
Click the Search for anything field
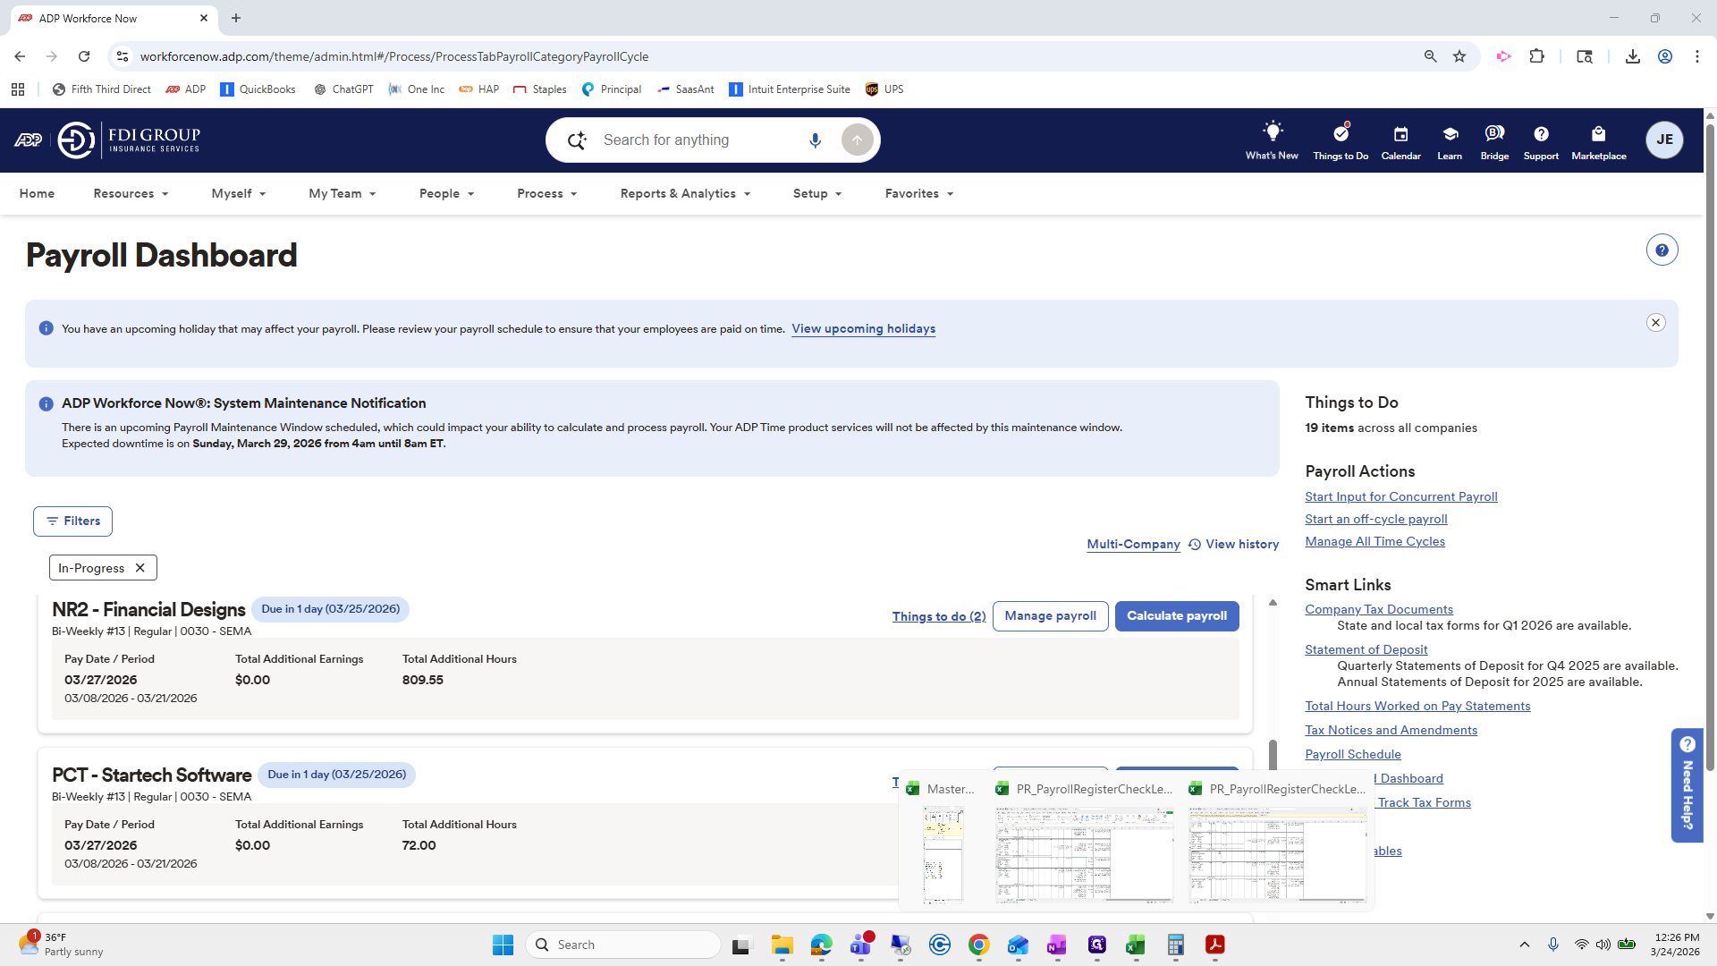[x=698, y=140]
